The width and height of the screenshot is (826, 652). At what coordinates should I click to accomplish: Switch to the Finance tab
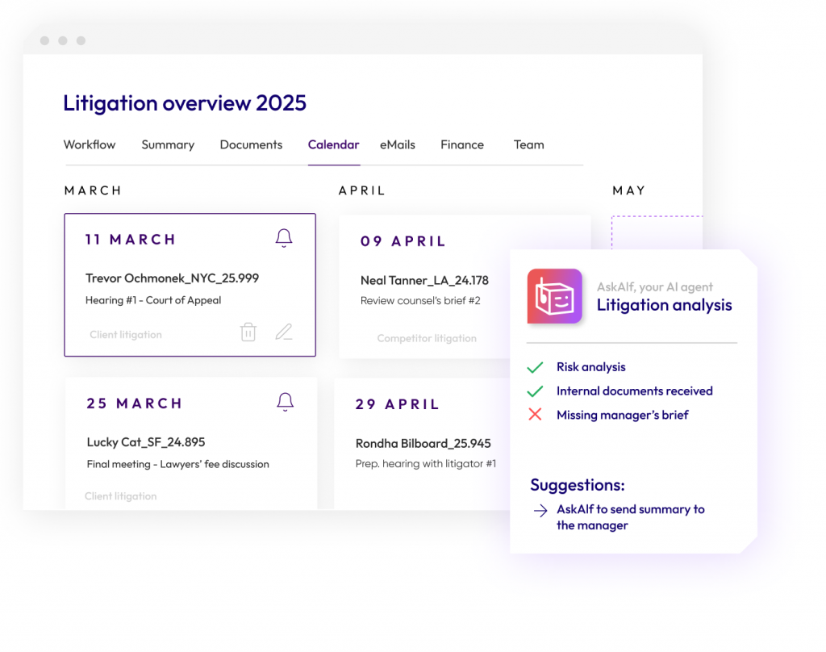(x=462, y=144)
